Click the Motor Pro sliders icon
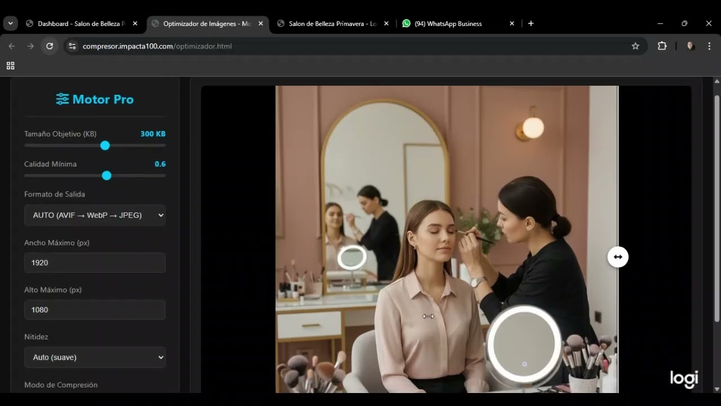721x406 pixels. [63, 99]
